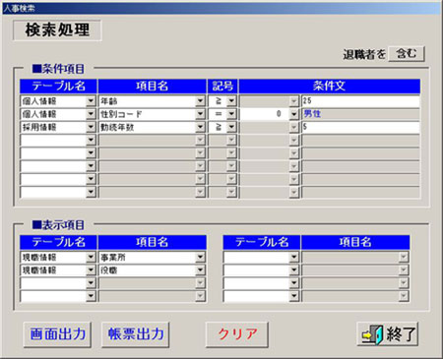Toggle the 含む retiree inclusion button
443x359 pixels.
click(x=407, y=54)
